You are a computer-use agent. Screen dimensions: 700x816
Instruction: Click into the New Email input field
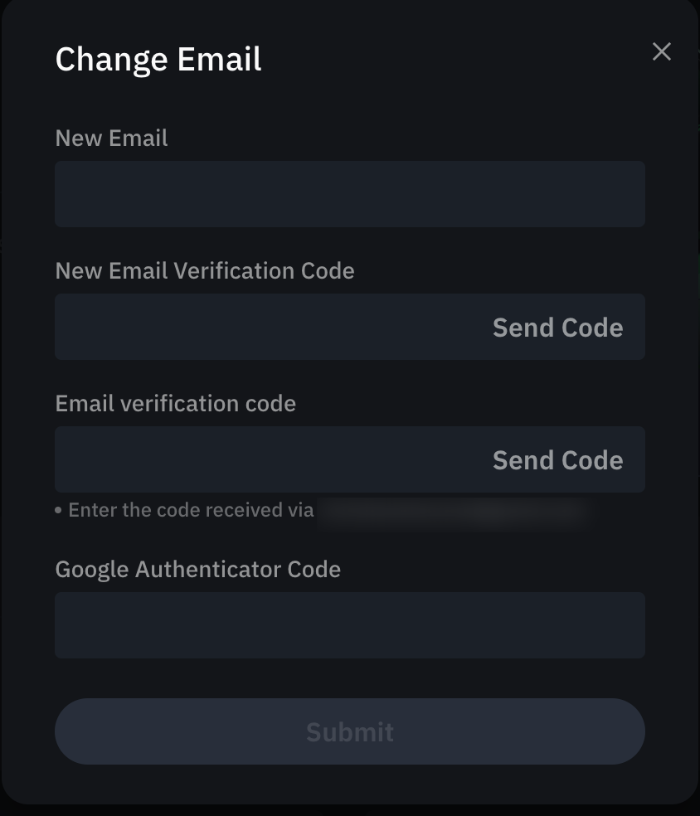click(350, 194)
